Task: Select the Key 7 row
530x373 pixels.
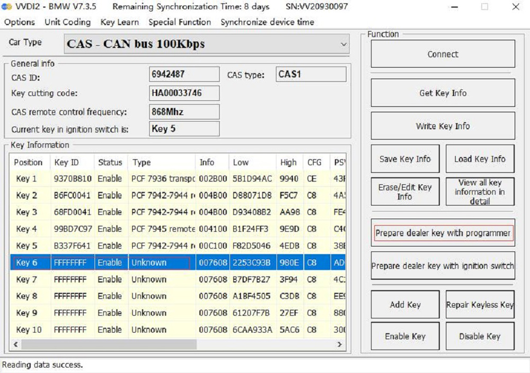Action: 178,279
